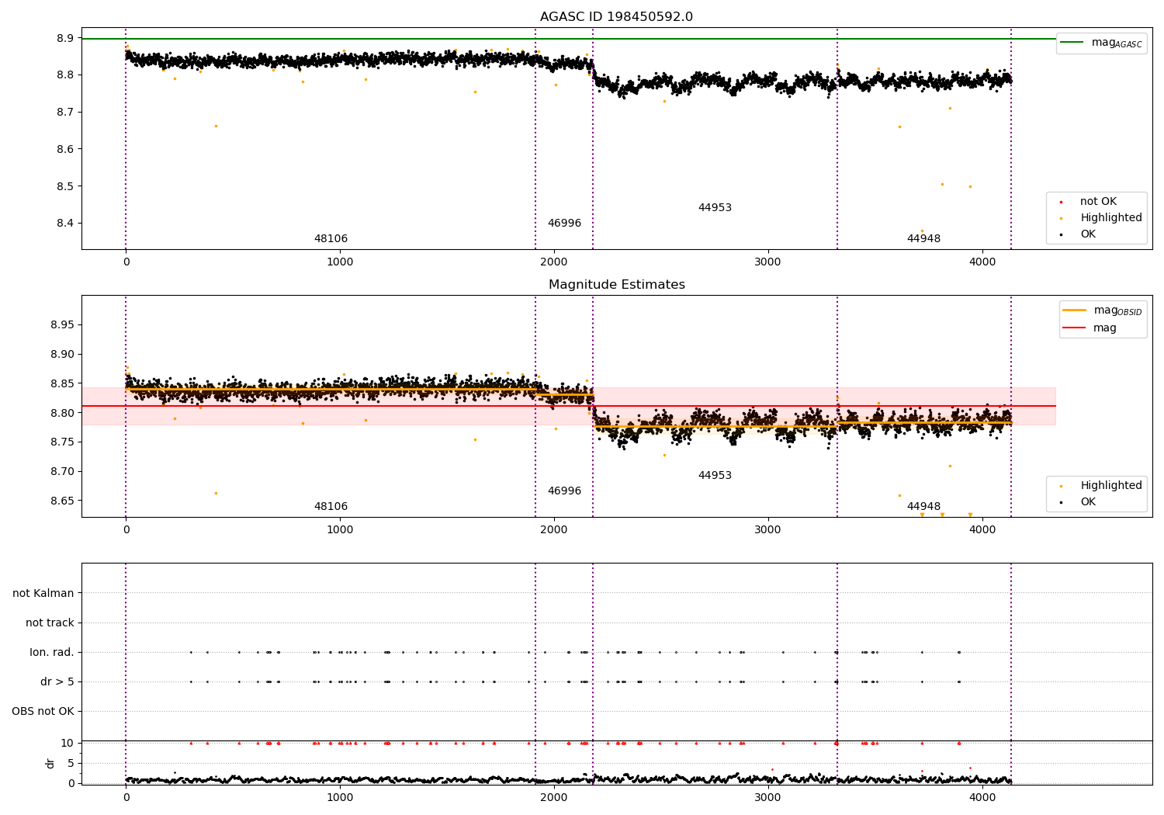Click the 8.80 tick label on middle plot
This screenshot has width=1164, height=815.
coord(61,413)
